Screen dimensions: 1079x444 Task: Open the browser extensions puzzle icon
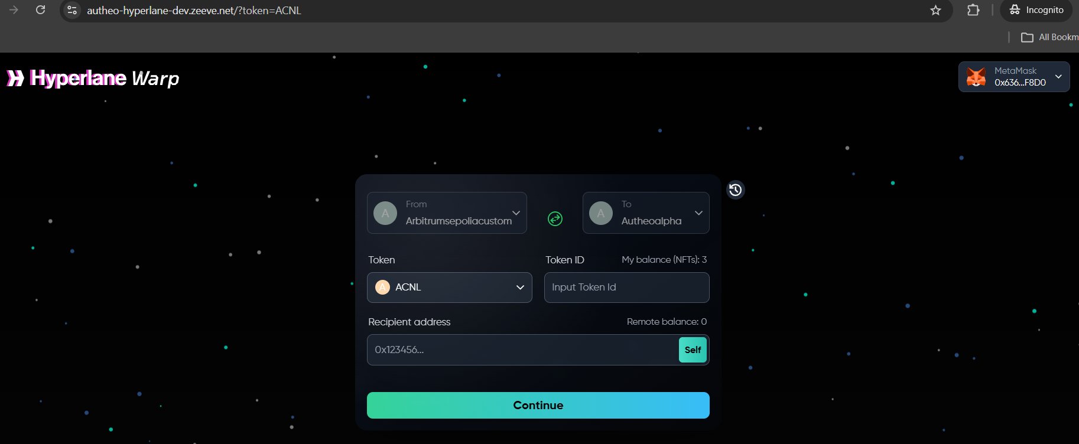coord(973,10)
